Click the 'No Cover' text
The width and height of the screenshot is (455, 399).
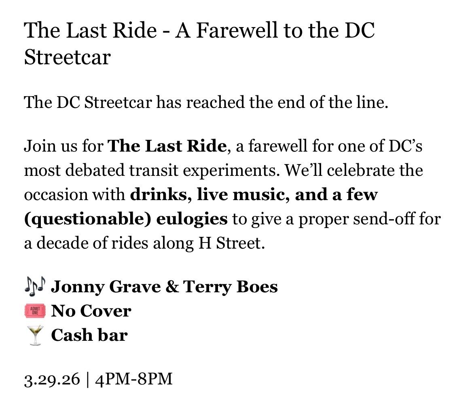tap(91, 311)
